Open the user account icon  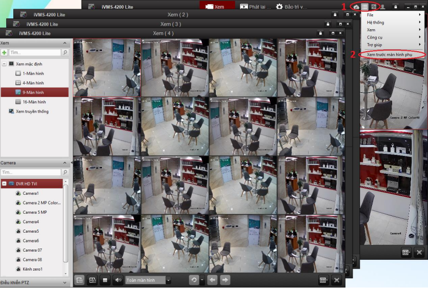tap(383, 7)
